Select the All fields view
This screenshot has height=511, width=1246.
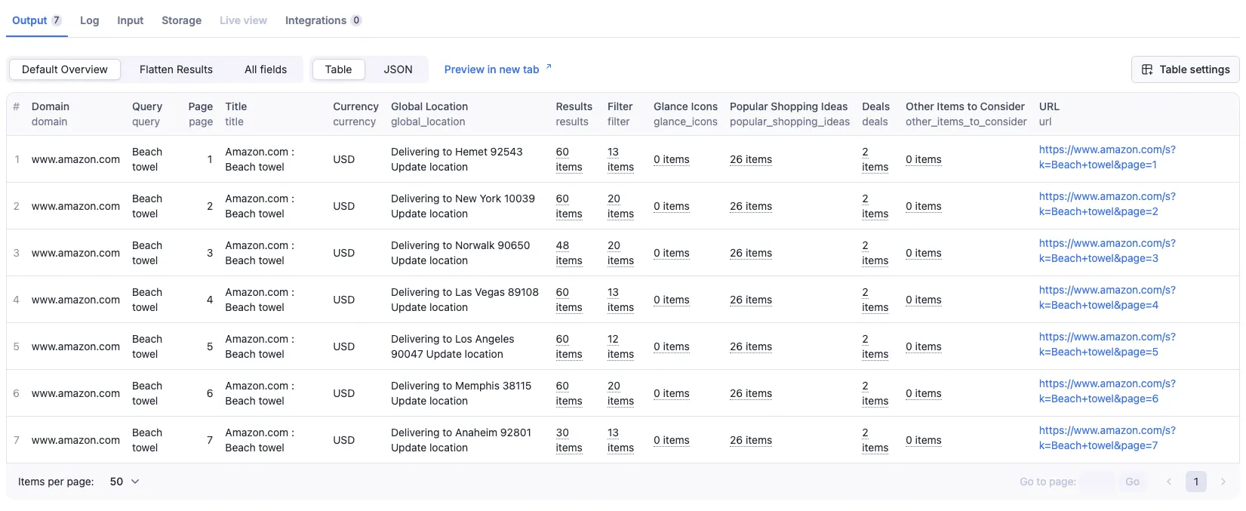click(266, 69)
